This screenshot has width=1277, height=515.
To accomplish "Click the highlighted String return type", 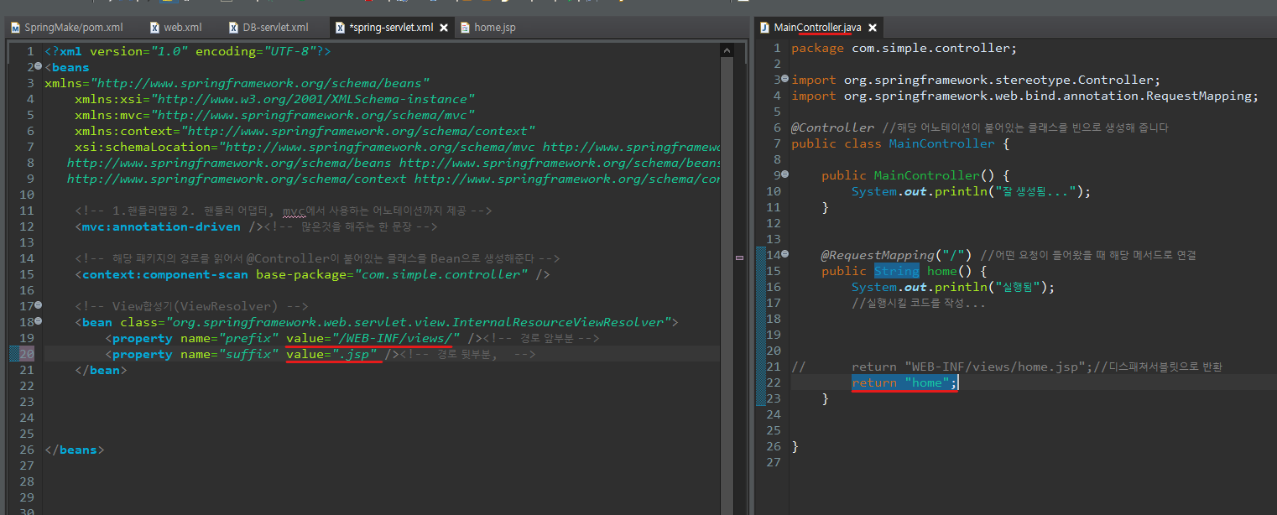I will [896, 271].
